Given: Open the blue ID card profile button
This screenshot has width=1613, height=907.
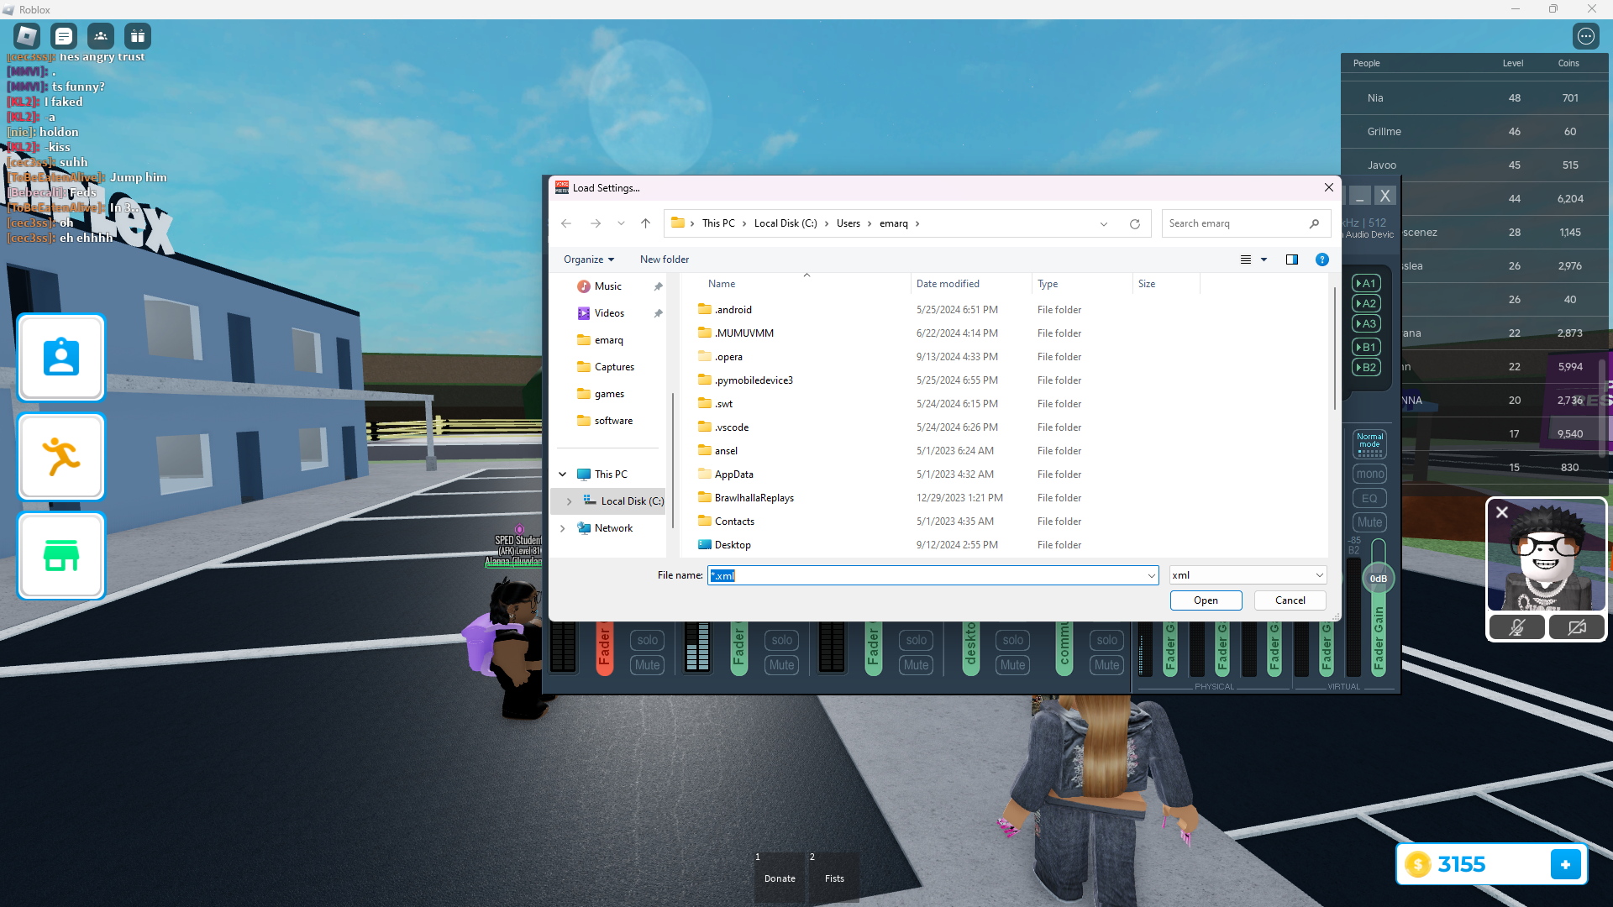Looking at the screenshot, I should click(x=61, y=358).
